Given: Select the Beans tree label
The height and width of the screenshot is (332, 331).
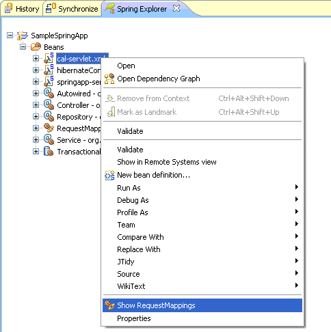Looking at the screenshot, I should 54,47.
